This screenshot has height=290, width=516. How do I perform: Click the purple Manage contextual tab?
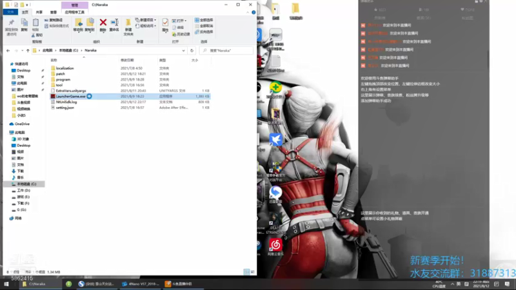point(75,5)
